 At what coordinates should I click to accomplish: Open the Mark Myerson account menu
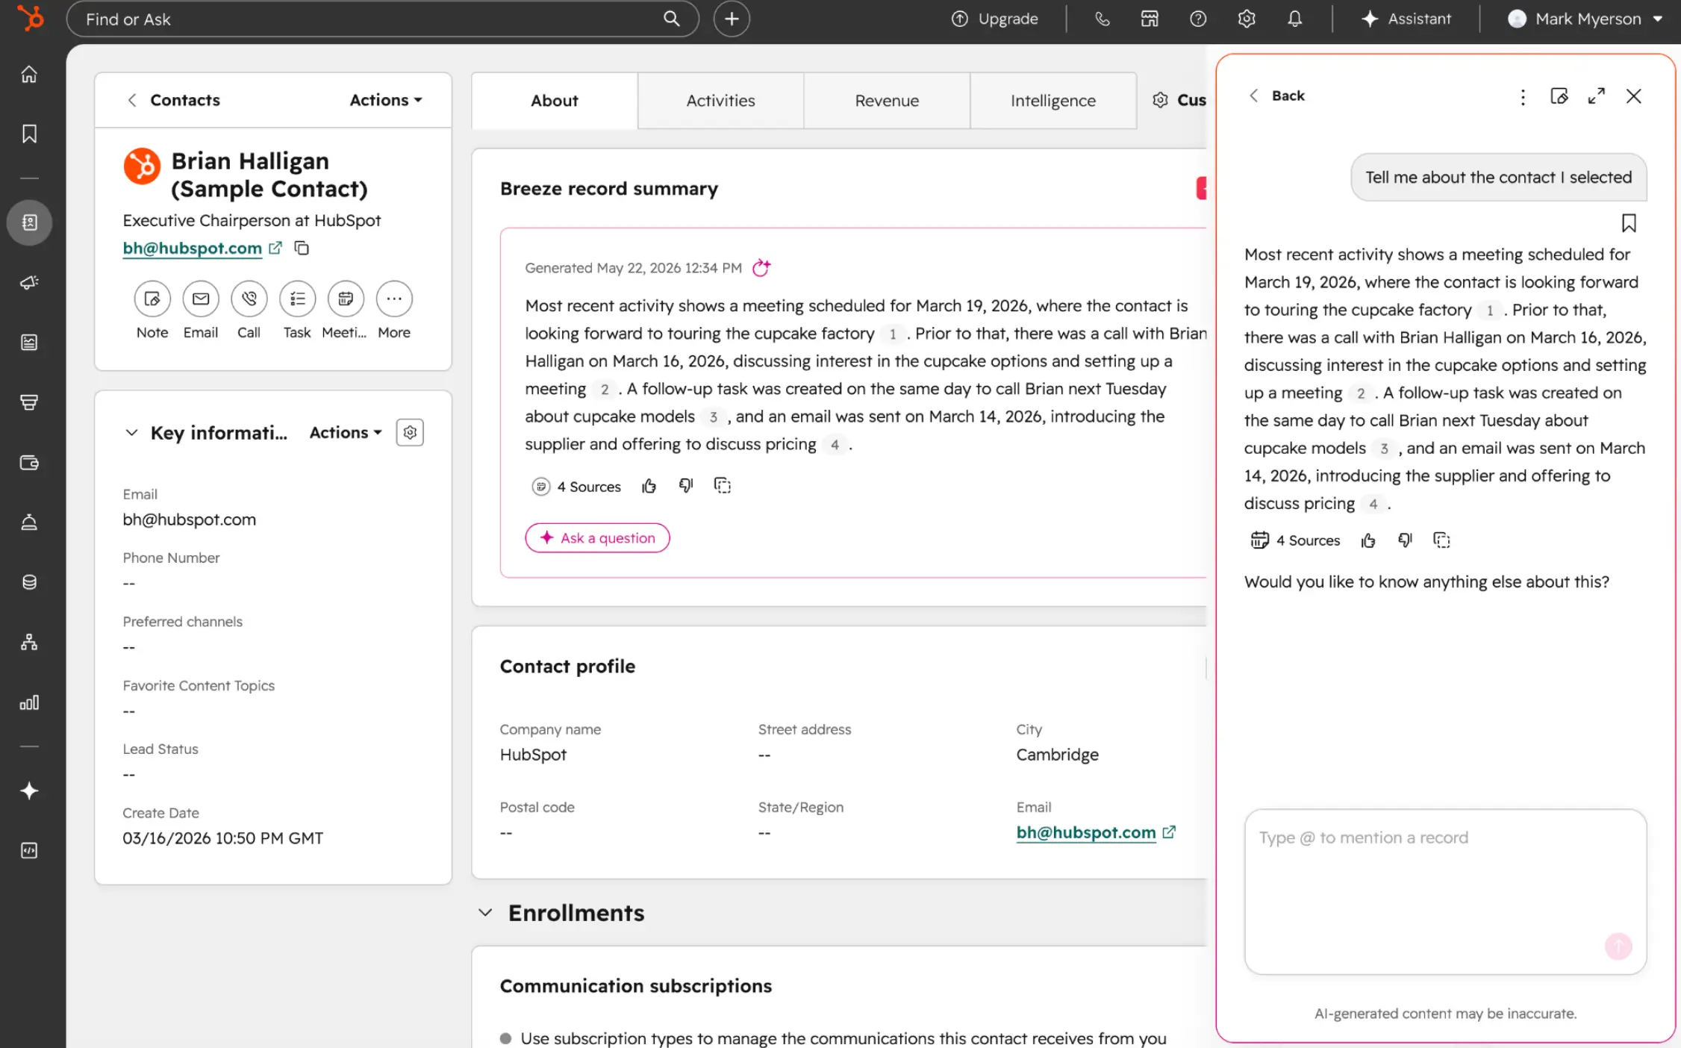coord(1585,19)
